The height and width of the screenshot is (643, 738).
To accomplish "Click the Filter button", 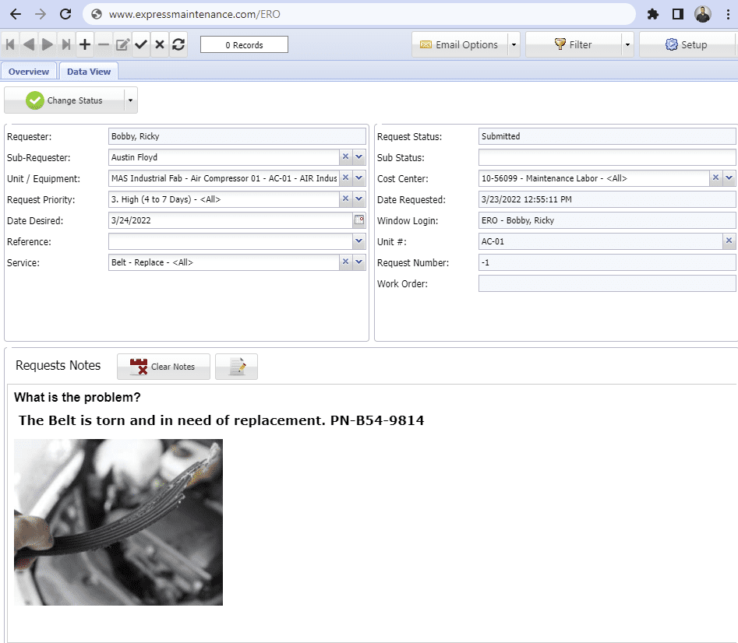I will click(574, 44).
